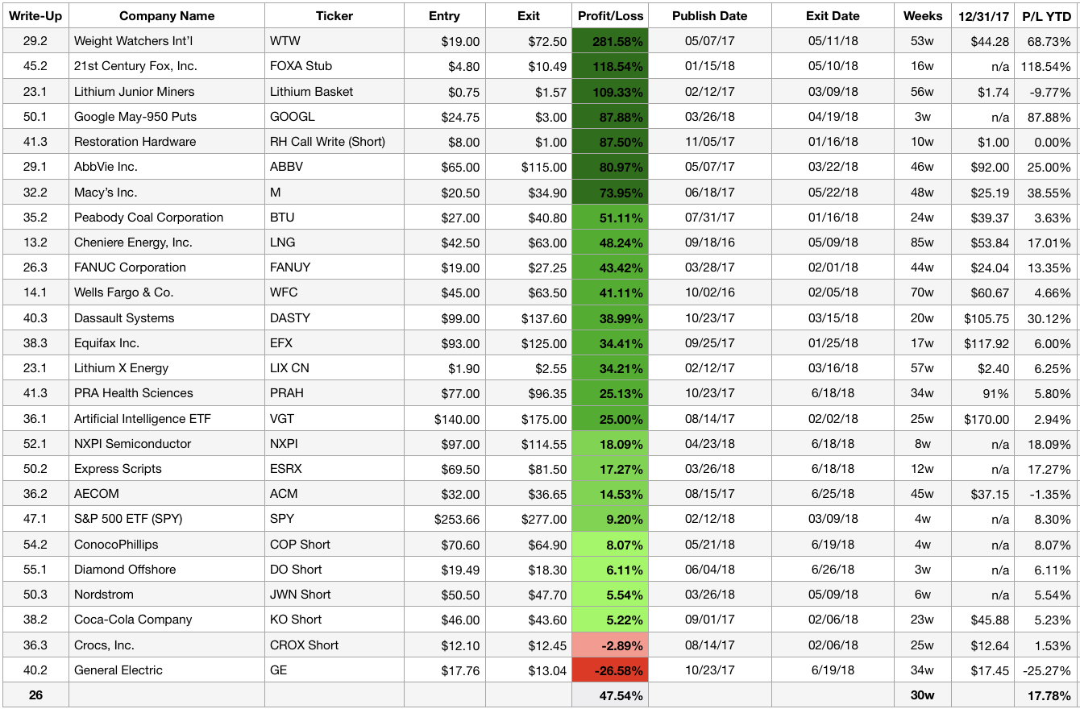Click the Publish Date column header

[x=710, y=15]
